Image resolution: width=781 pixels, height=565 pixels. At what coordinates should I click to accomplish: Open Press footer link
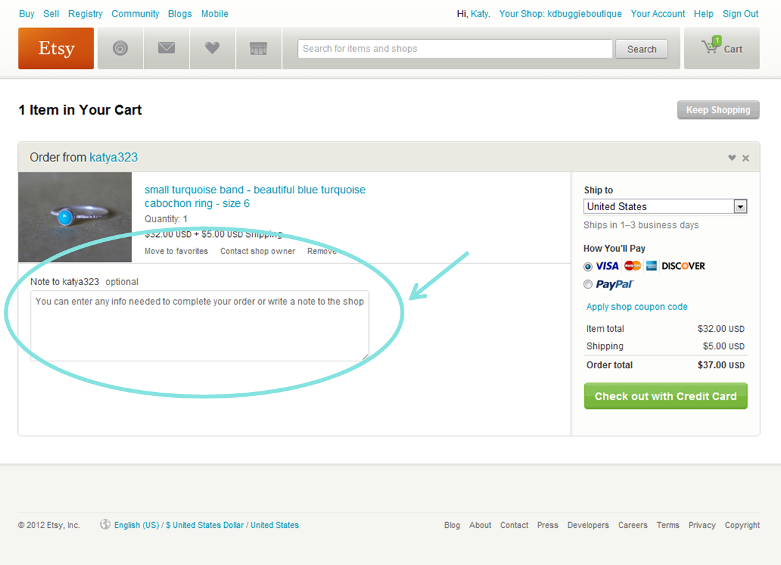548,525
